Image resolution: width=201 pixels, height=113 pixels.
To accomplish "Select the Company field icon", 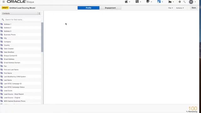I will click(2, 42).
